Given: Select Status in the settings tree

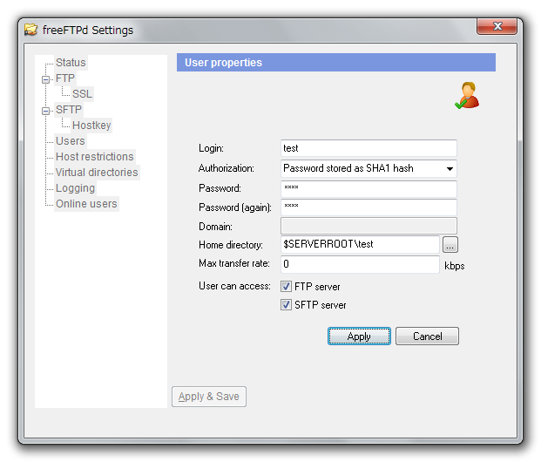Looking at the screenshot, I should tap(71, 63).
